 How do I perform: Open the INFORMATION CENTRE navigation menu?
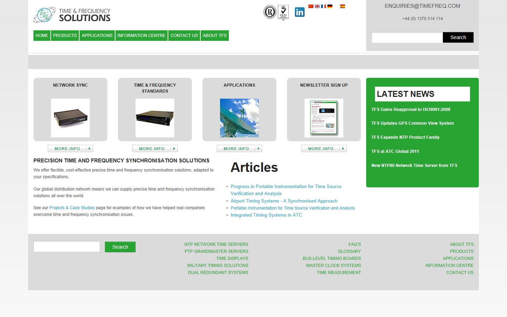(141, 35)
